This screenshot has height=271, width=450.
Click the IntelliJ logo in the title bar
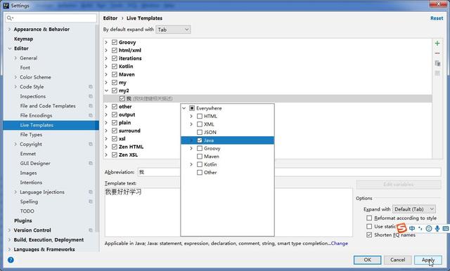(6, 6)
